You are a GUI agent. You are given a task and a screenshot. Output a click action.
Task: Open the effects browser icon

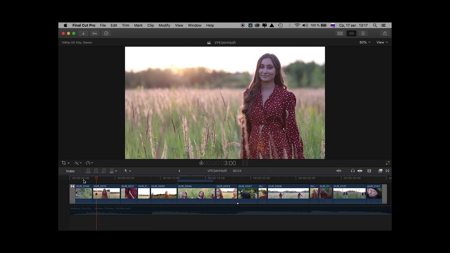(x=380, y=171)
